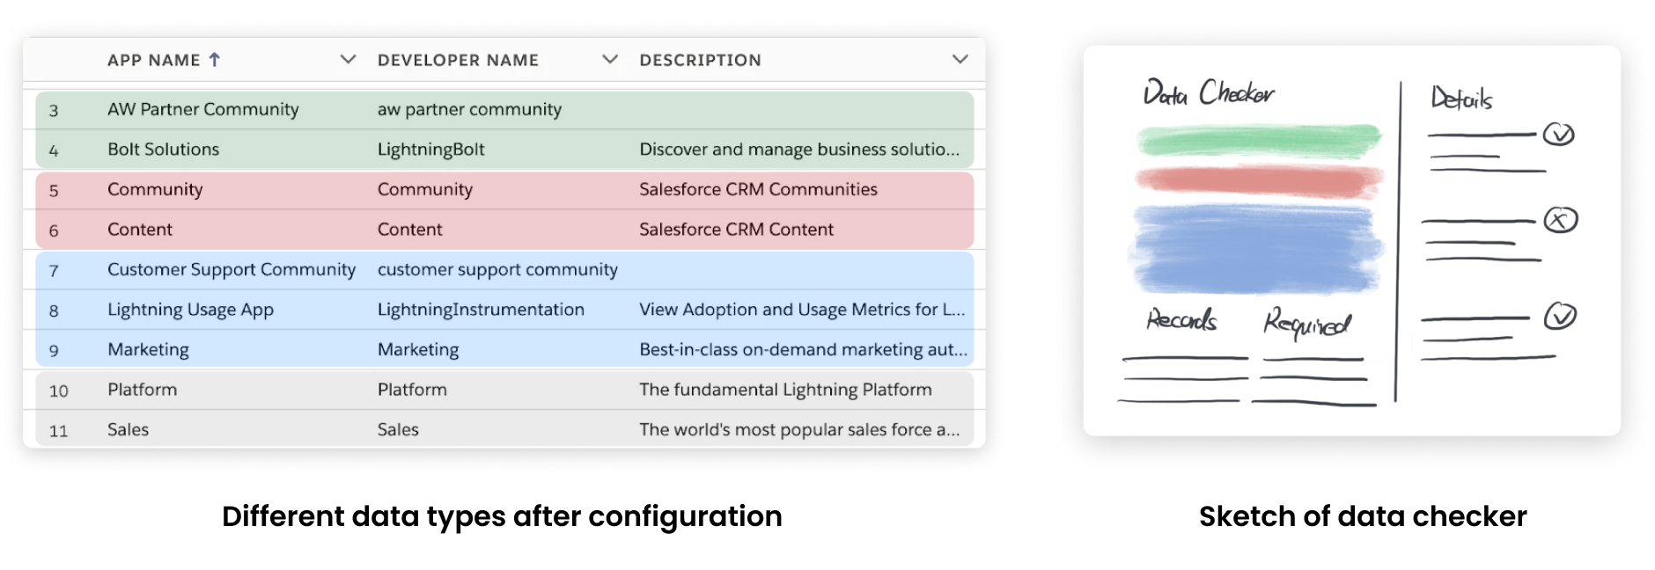Image resolution: width=1655 pixels, height=570 pixels.
Task: Click 'Best-in-class on-demand marketing aut...' description
Action: 803,349
